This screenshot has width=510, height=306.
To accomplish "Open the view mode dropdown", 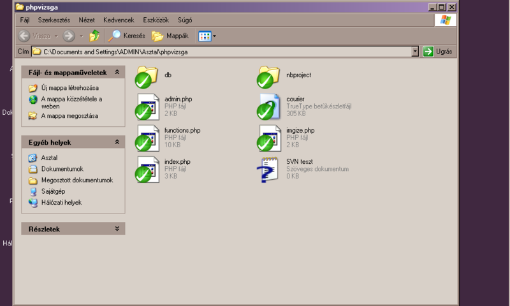I will pos(207,36).
